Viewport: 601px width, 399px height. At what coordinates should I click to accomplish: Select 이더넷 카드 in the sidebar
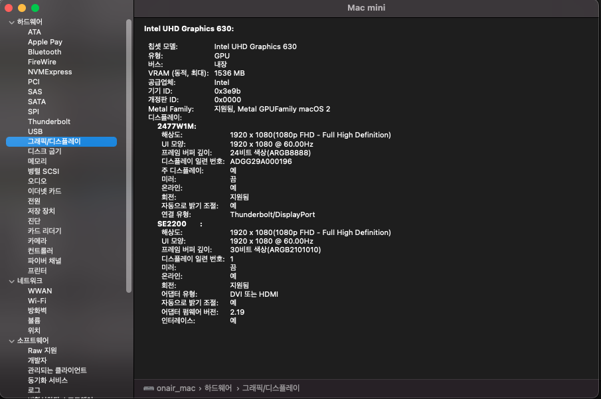(44, 191)
